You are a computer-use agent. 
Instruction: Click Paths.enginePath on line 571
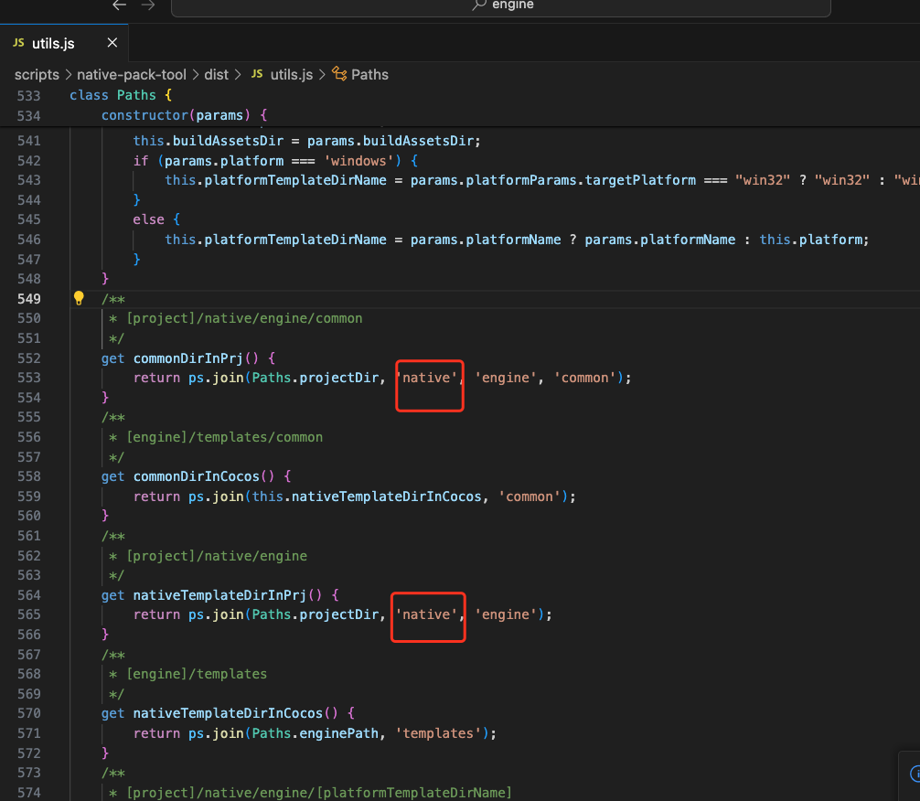point(316,733)
